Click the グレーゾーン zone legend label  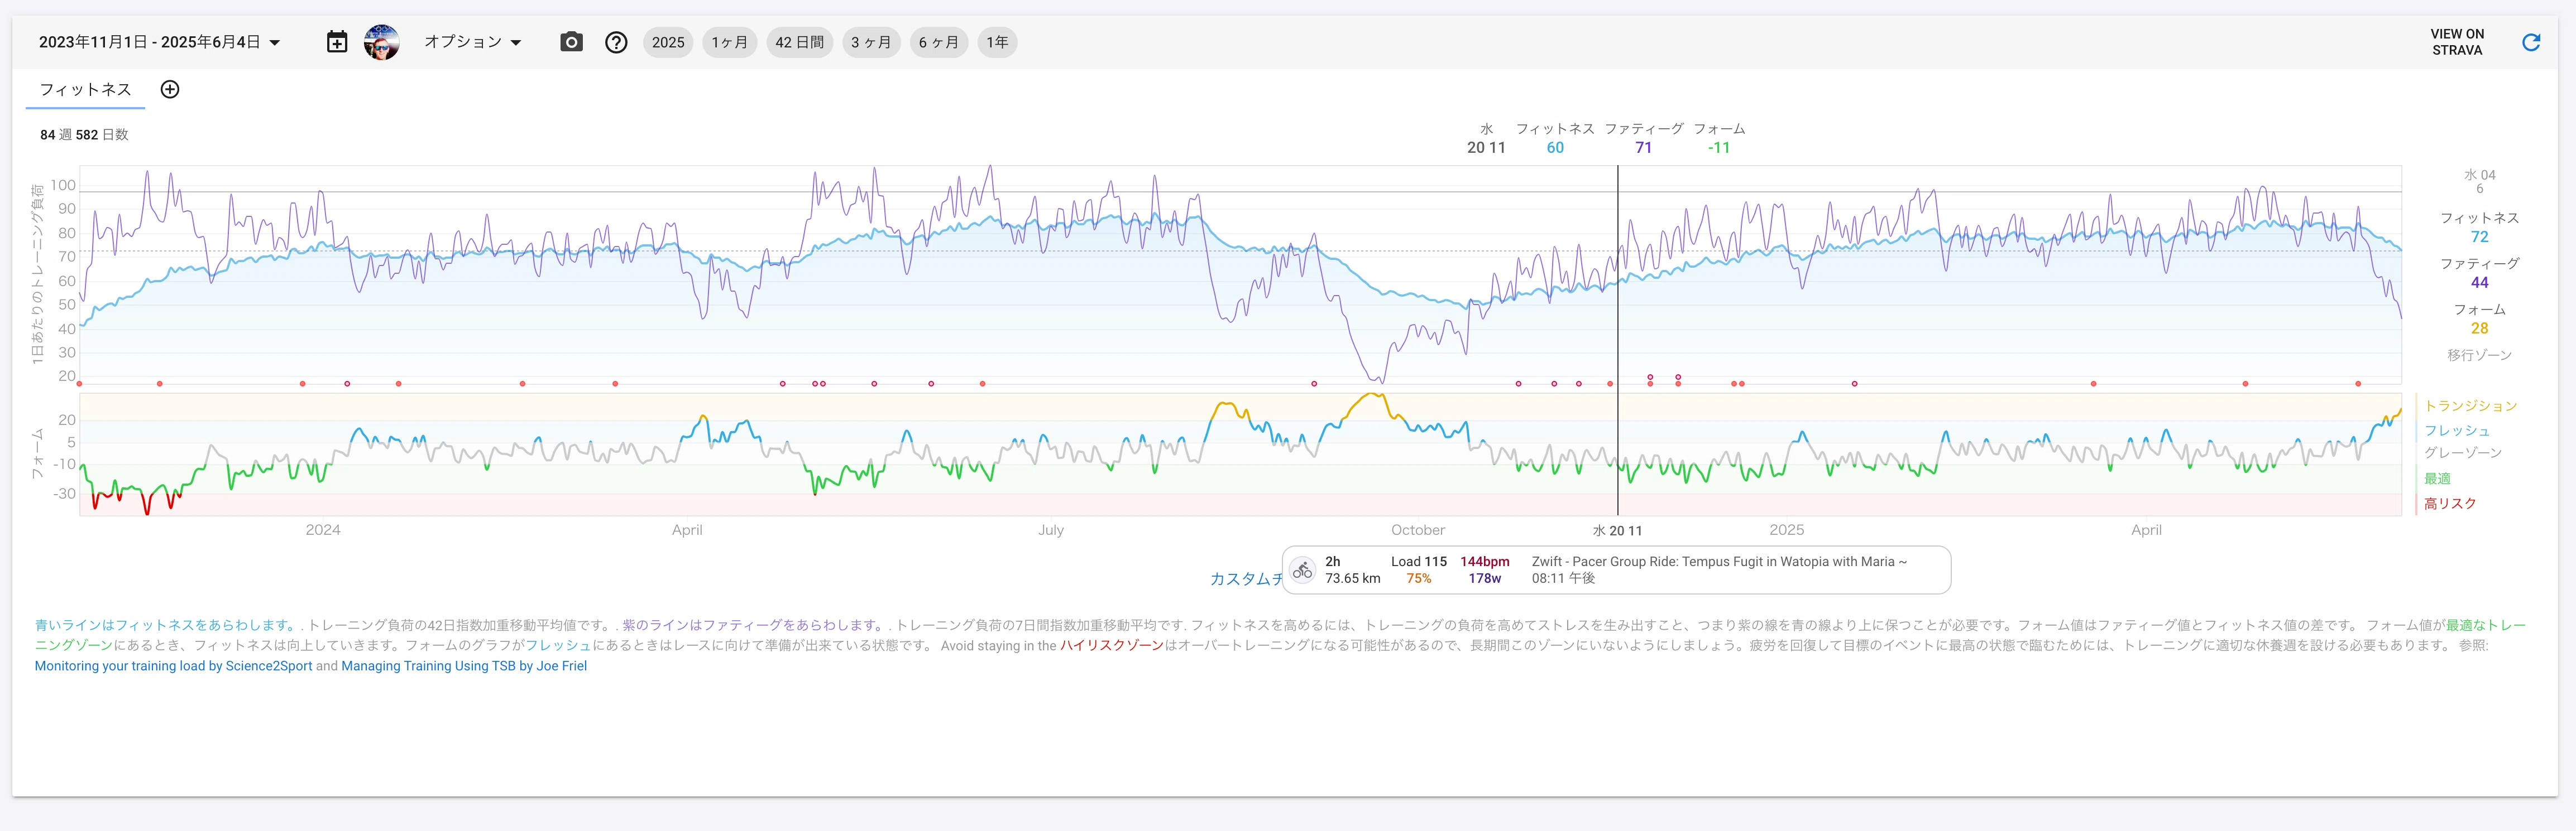(x=2463, y=452)
